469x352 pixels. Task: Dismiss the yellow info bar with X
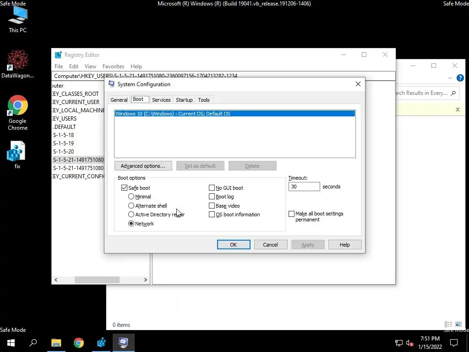(458, 110)
